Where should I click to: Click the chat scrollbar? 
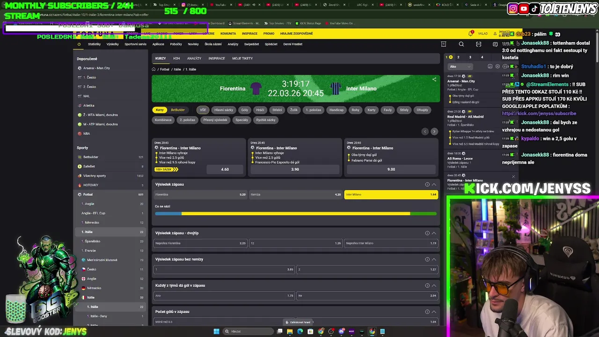pyautogui.click(x=597, y=47)
